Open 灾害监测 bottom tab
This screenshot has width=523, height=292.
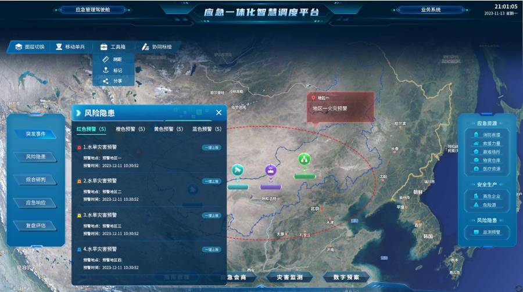pos(289,277)
